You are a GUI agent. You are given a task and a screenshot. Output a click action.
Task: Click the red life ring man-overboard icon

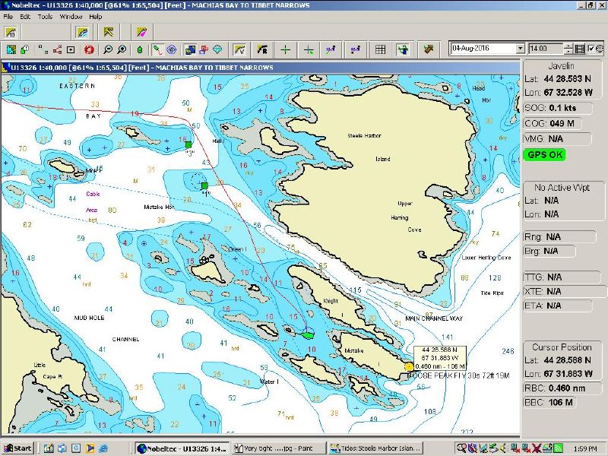point(88,49)
